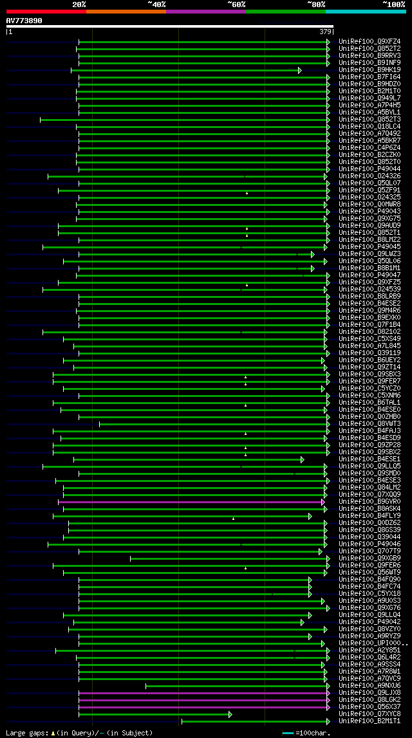Open hit UniRef100_P49045
The width and height of the screenshot is (412, 738).
click(370, 247)
